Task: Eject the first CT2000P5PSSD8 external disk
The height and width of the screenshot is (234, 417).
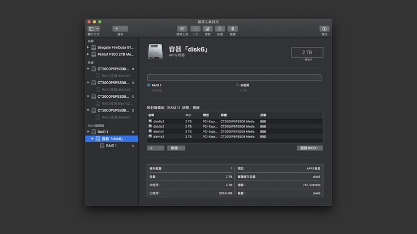Action: (133, 69)
